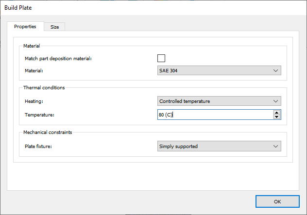
Task: Enable Match part deposition material checkbox
Action: pos(161,58)
